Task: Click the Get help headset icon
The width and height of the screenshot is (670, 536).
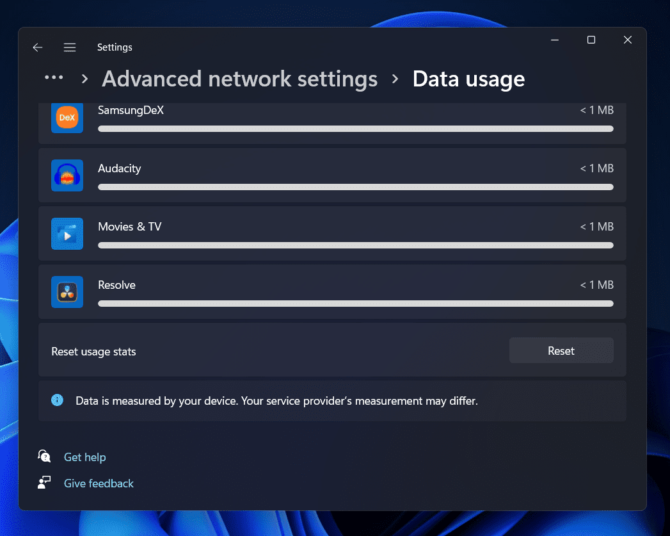Action: 44,457
